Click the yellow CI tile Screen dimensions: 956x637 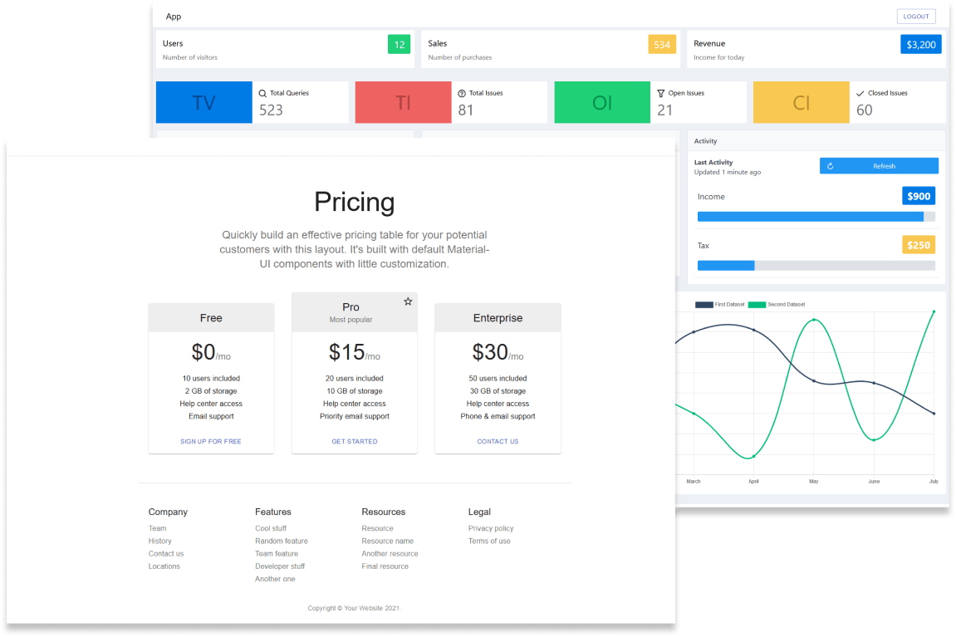(802, 102)
